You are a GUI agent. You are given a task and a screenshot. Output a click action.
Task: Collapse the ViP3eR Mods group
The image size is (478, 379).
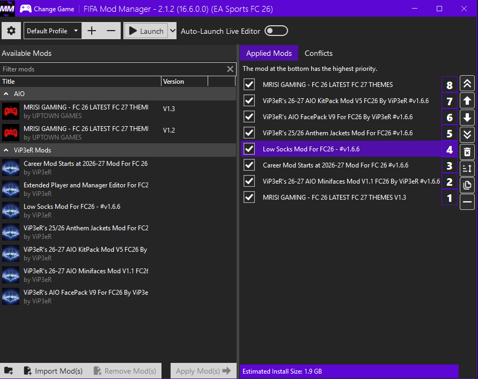coord(6,150)
